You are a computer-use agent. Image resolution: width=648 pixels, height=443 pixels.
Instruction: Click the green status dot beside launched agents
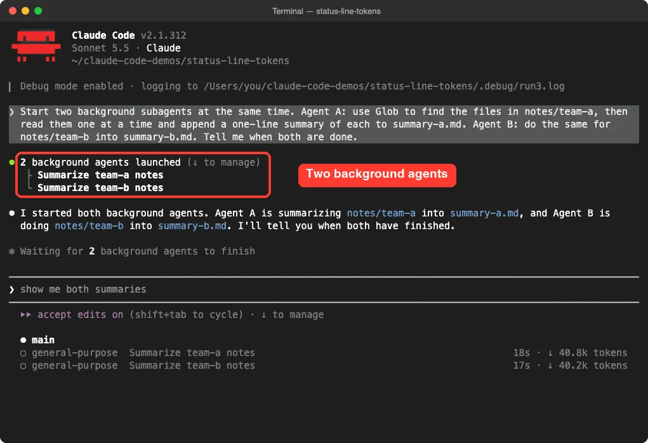point(12,162)
